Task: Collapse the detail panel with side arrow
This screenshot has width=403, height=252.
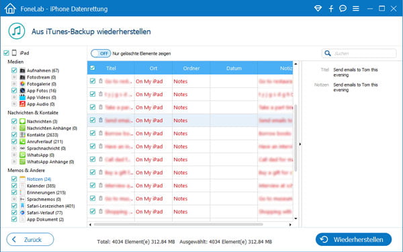Action: tap(300, 144)
